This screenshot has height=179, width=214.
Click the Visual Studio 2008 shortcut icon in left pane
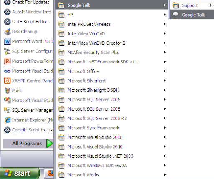pos(7,100)
